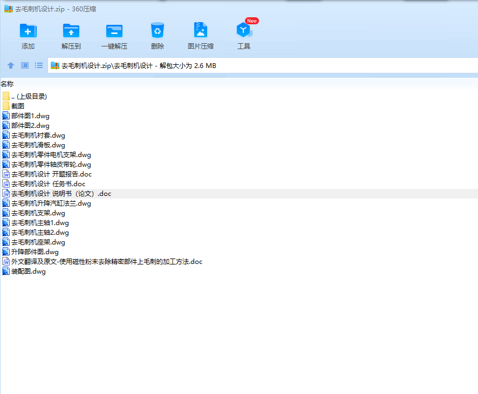
Task: Click the dwg icon beside 部件图1.dwg
Action: 6,116
